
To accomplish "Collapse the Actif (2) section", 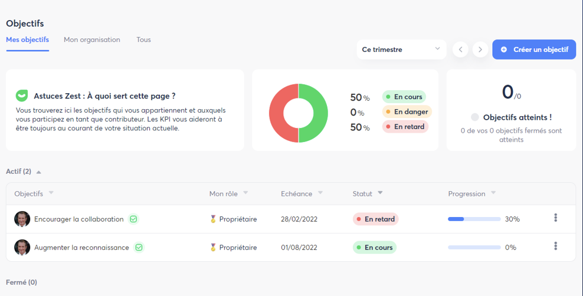I will [39, 172].
